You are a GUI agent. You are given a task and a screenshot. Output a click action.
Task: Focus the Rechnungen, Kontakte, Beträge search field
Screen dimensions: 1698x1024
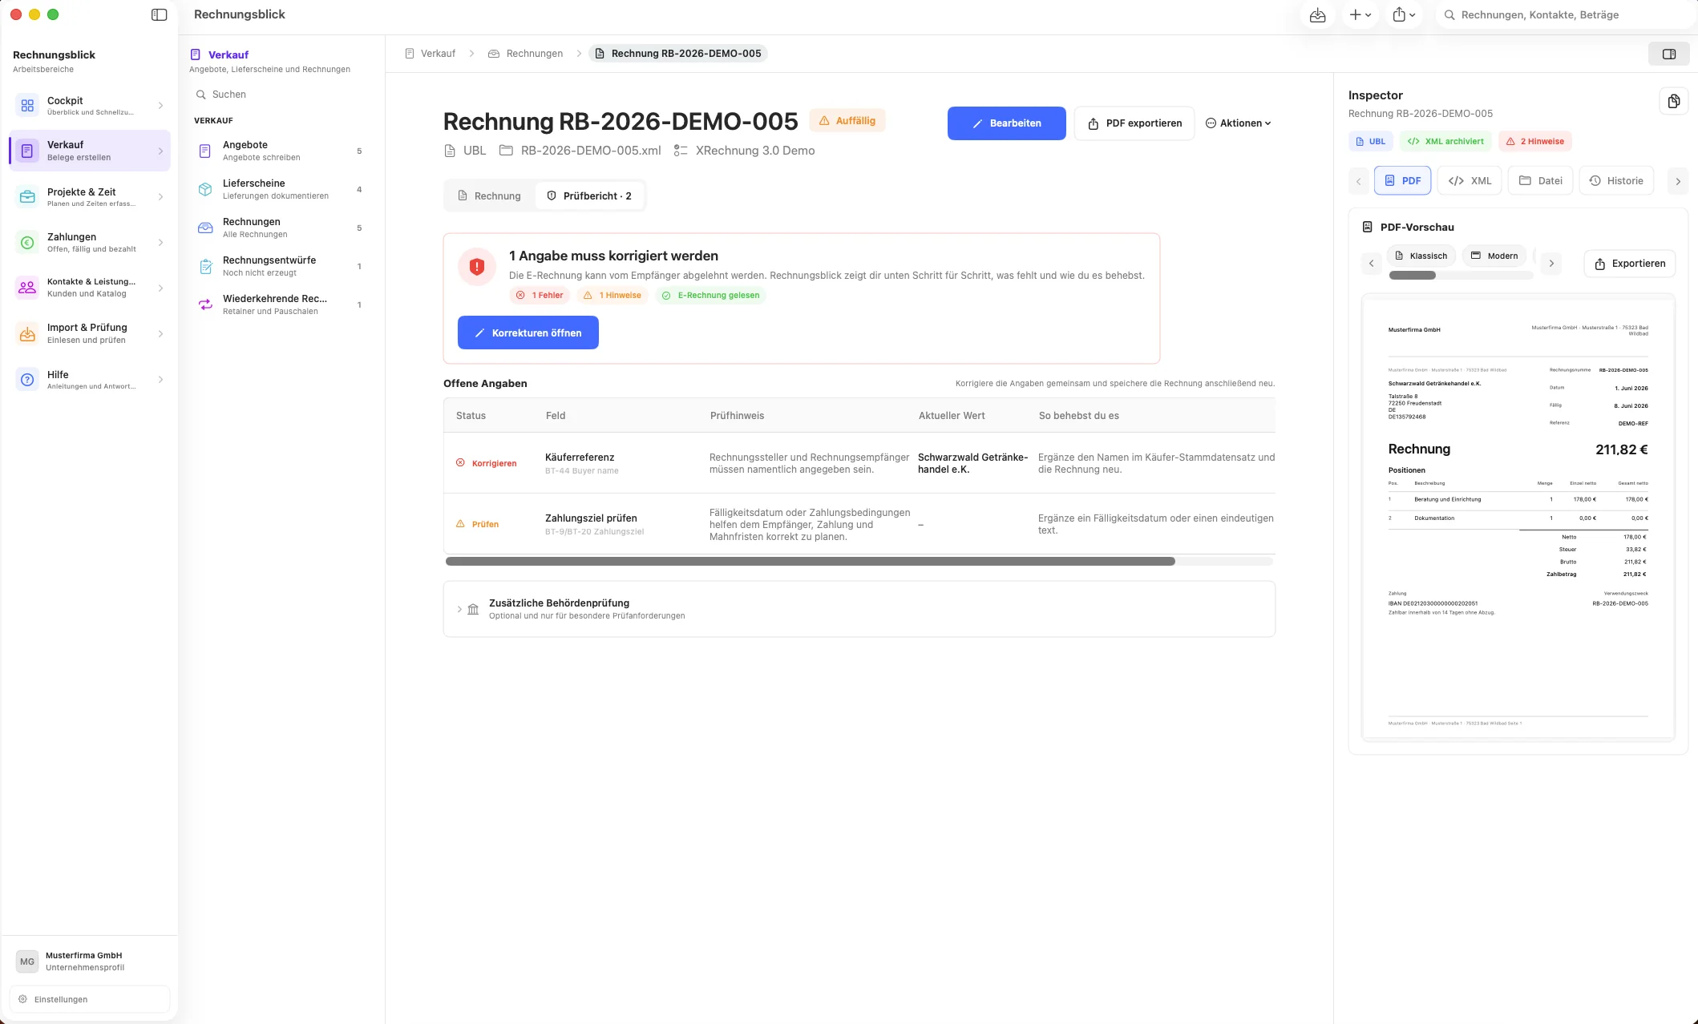[1565, 14]
